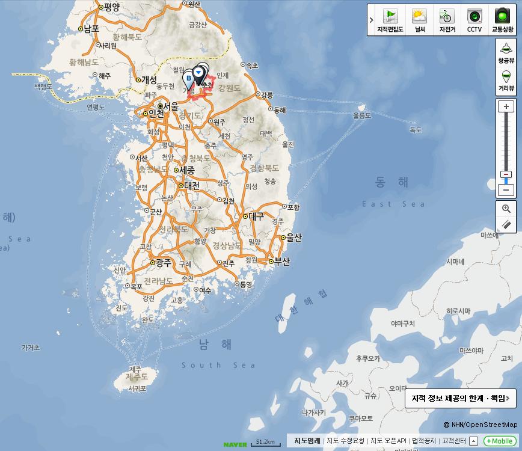Select the magnifier area-zoom tool
Screen dimensions: 522x451
[506, 209]
